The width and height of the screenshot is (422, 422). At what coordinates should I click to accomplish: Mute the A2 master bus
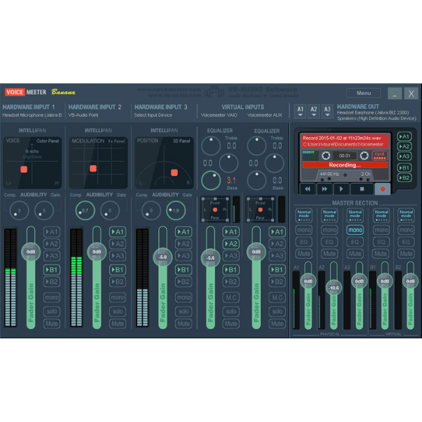pos(329,253)
